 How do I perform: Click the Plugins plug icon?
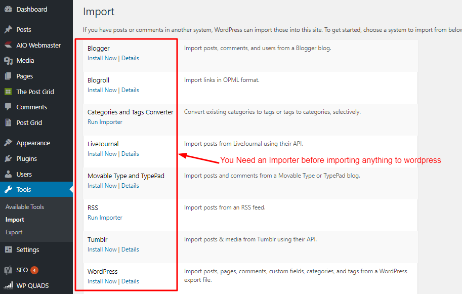click(8, 158)
